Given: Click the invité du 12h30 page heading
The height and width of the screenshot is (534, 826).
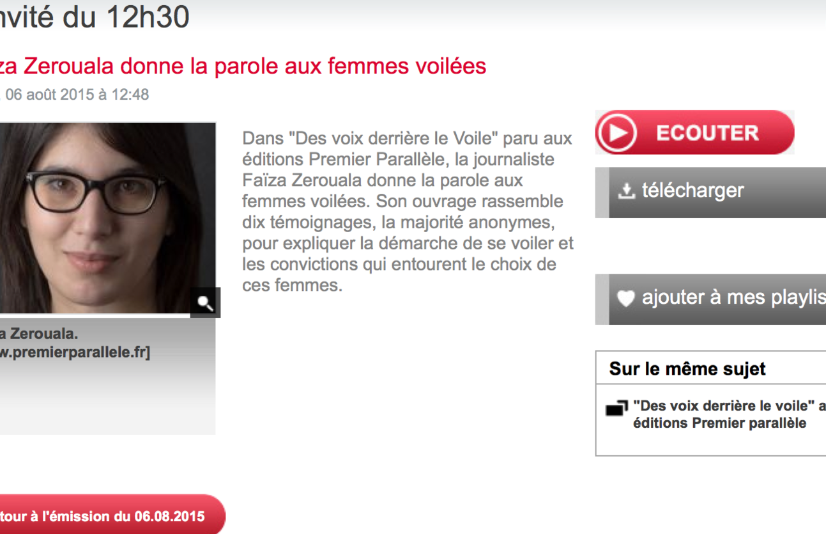Looking at the screenshot, I should pos(95,17).
